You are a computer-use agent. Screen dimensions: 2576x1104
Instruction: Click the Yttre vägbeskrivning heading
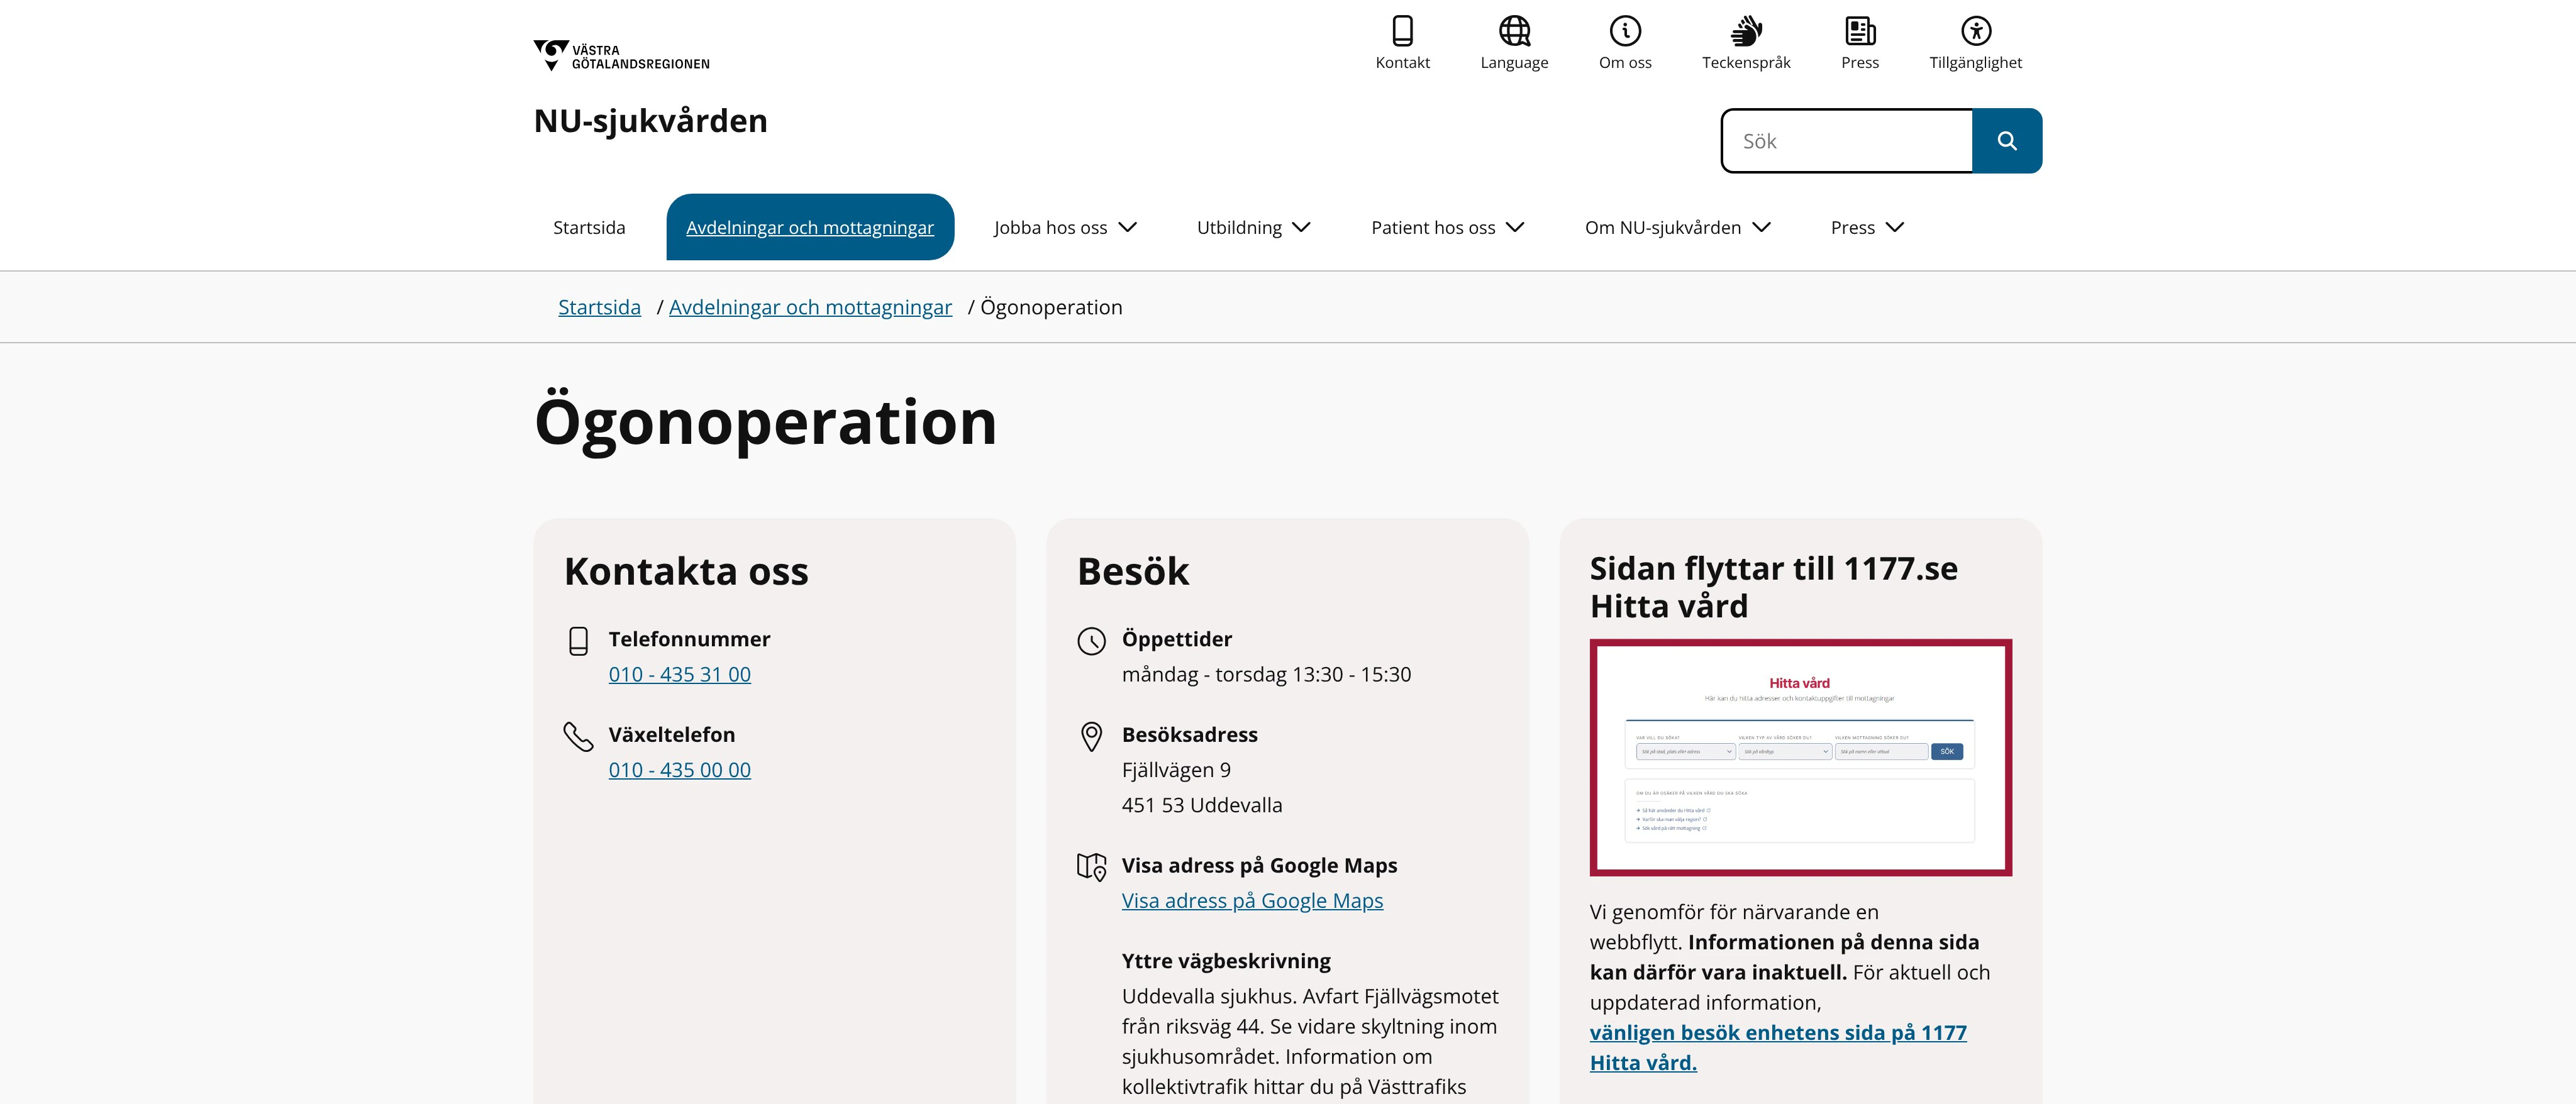click(1226, 961)
